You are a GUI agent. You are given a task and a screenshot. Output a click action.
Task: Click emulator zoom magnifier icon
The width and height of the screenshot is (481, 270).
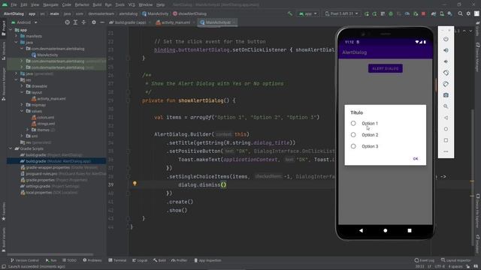446,106
